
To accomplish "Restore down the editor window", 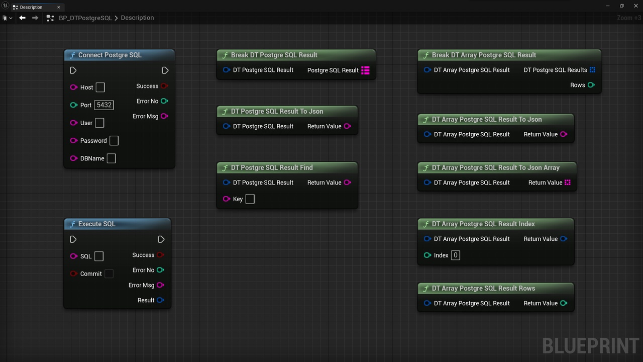I will [621, 6].
